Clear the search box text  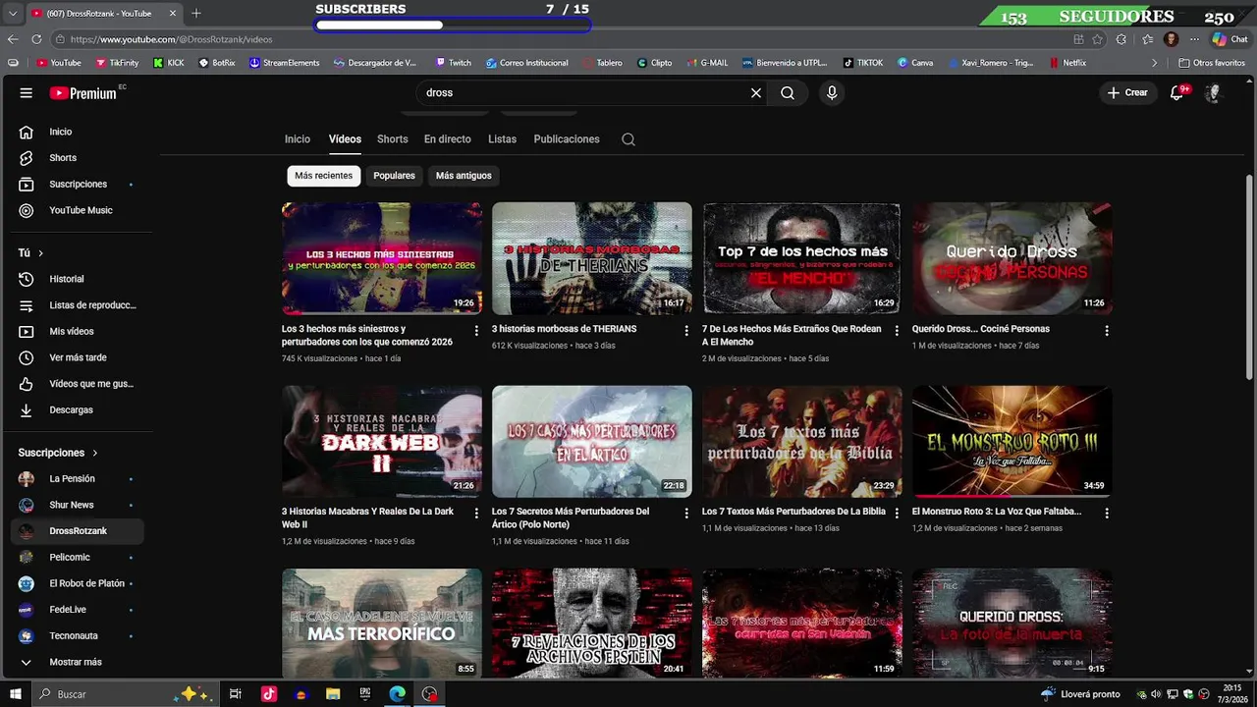point(756,92)
